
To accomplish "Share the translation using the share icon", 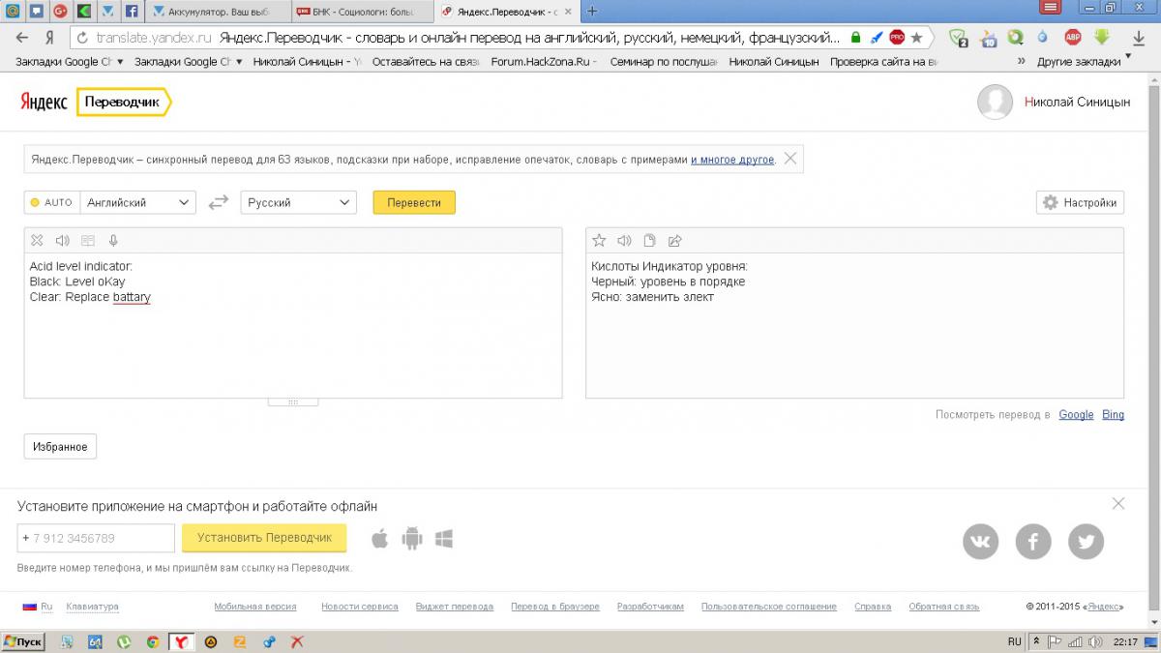I will 675,240.
